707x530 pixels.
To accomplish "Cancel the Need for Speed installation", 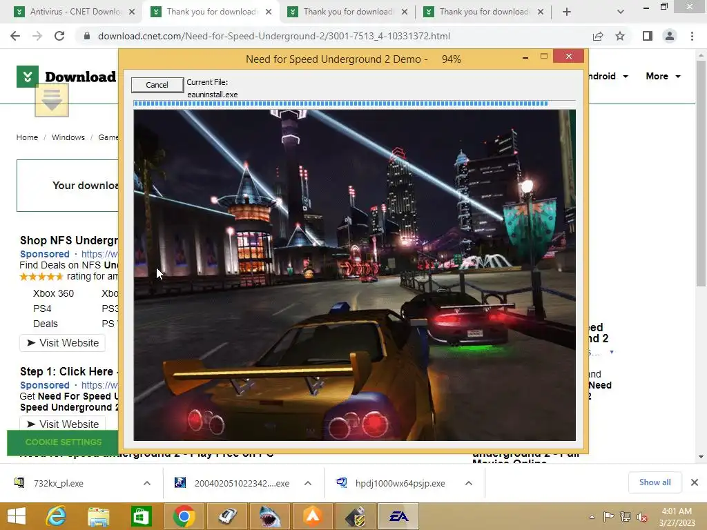I will pyautogui.click(x=157, y=85).
